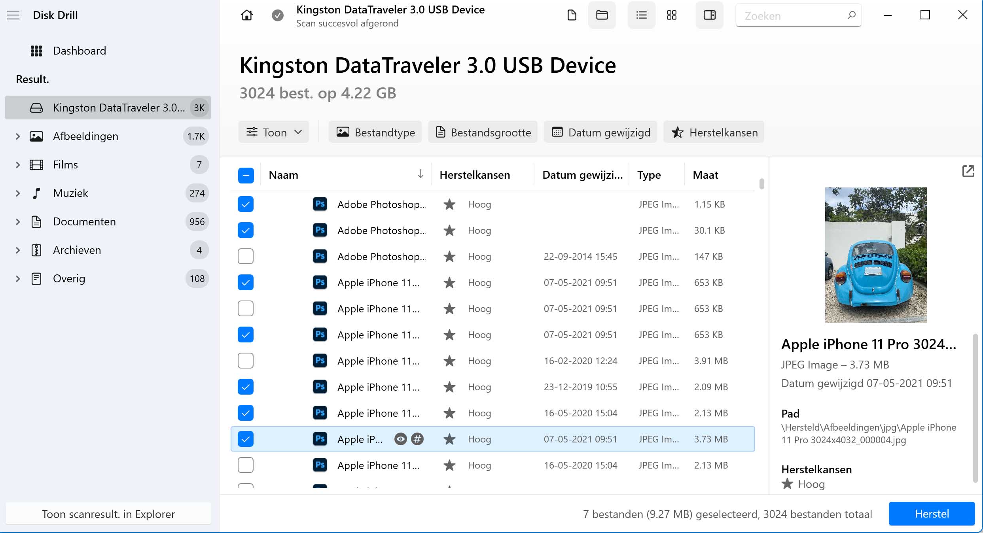Open the Toon dropdown filter
This screenshot has height=533, width=983.
(274, 132)
